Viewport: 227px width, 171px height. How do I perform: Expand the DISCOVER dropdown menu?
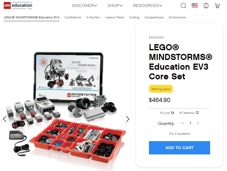(x=84, y=6)
